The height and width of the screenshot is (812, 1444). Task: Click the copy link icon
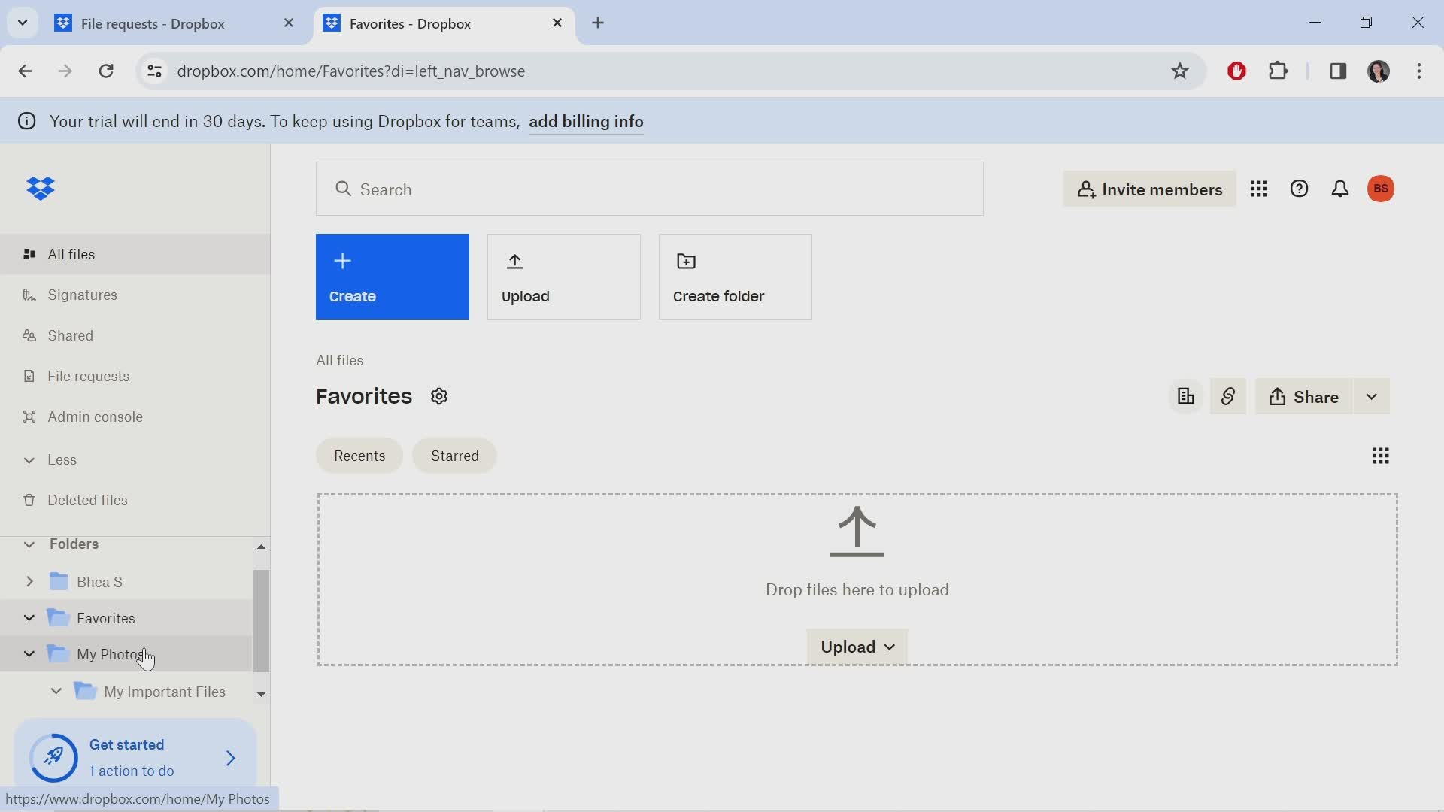pyautogui.click(x=1228, y=396)
